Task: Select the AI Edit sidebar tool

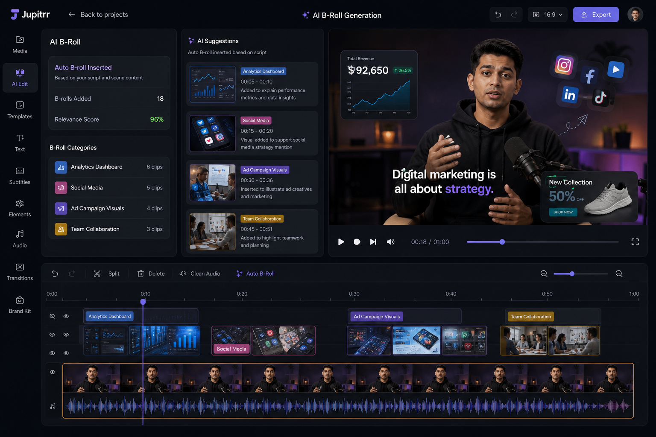Action: [20, 78]
